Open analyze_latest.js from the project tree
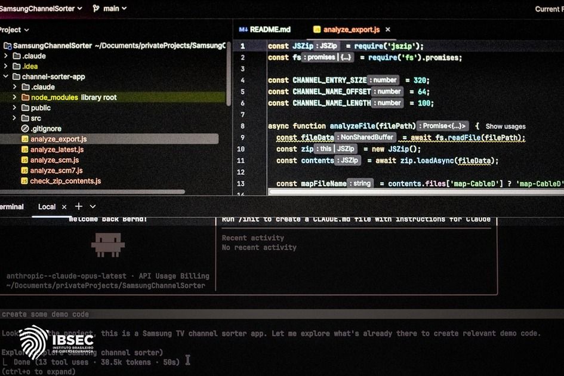The width and height of the screenshot is (564, 376). coord(57,149)
